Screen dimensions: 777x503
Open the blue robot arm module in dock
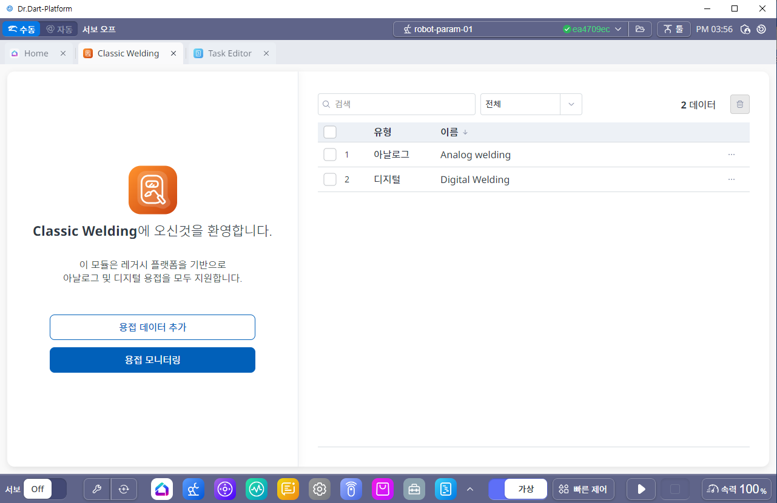tap(193, 489)
